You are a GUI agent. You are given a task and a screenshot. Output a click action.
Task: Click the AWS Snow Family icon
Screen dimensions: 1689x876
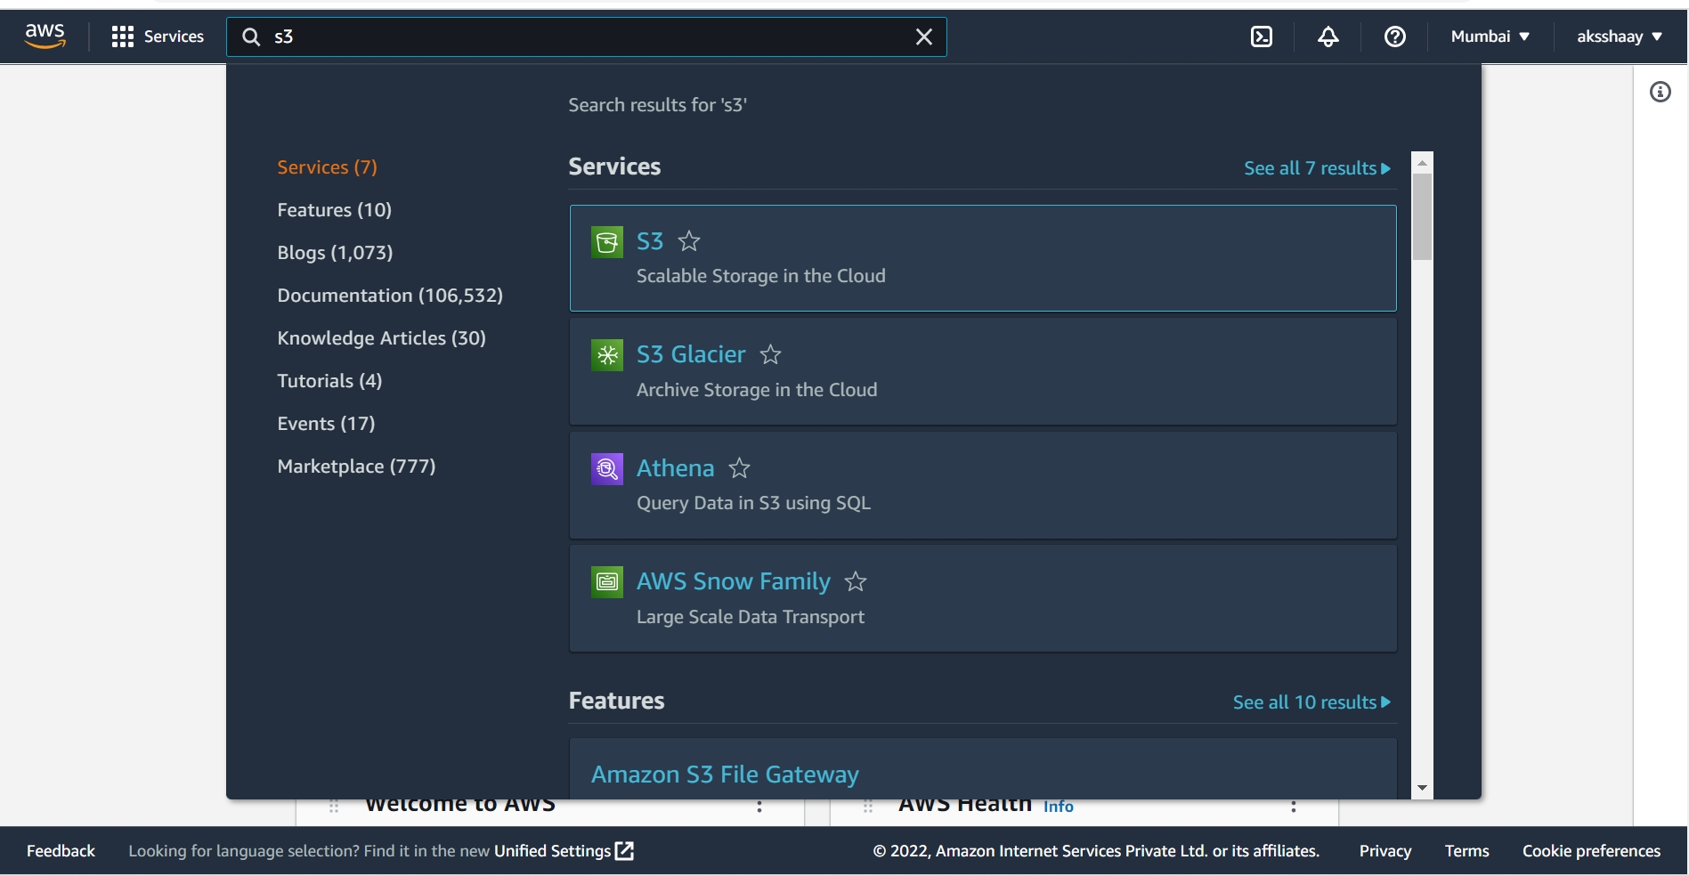coord(607,582)
